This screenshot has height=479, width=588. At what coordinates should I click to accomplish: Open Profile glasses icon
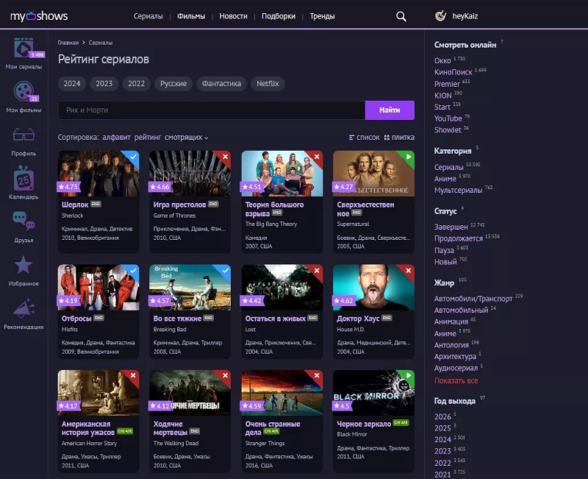click(24, 135)
